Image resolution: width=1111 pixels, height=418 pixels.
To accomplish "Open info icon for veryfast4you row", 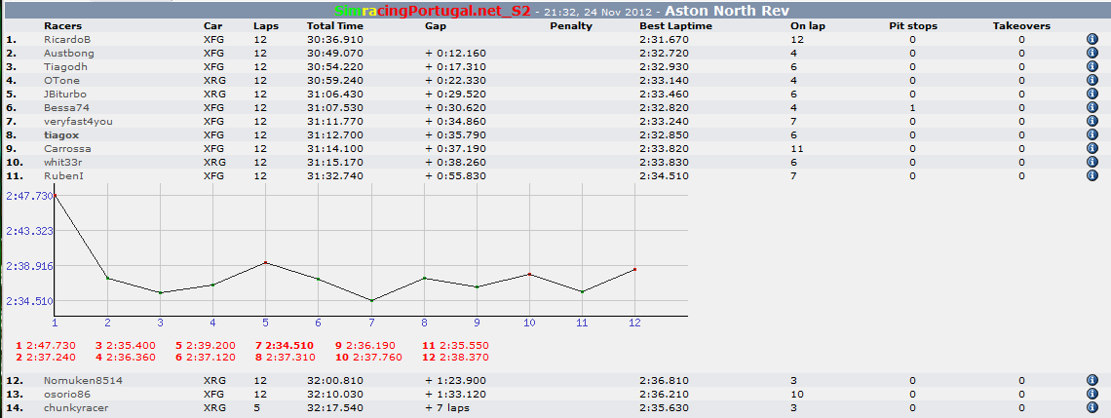I will click(1092, 121).
